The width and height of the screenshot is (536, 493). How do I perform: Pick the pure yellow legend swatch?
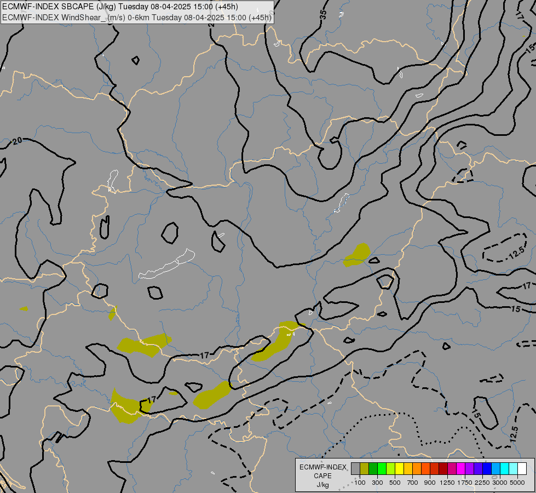tap(399, 468)
